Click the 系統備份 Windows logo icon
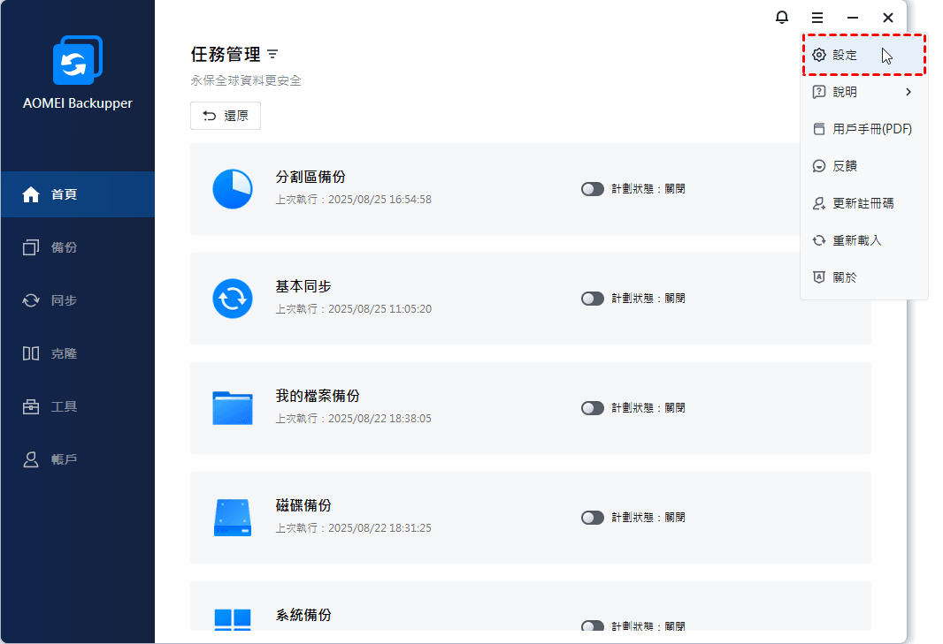 pos(233,618)
